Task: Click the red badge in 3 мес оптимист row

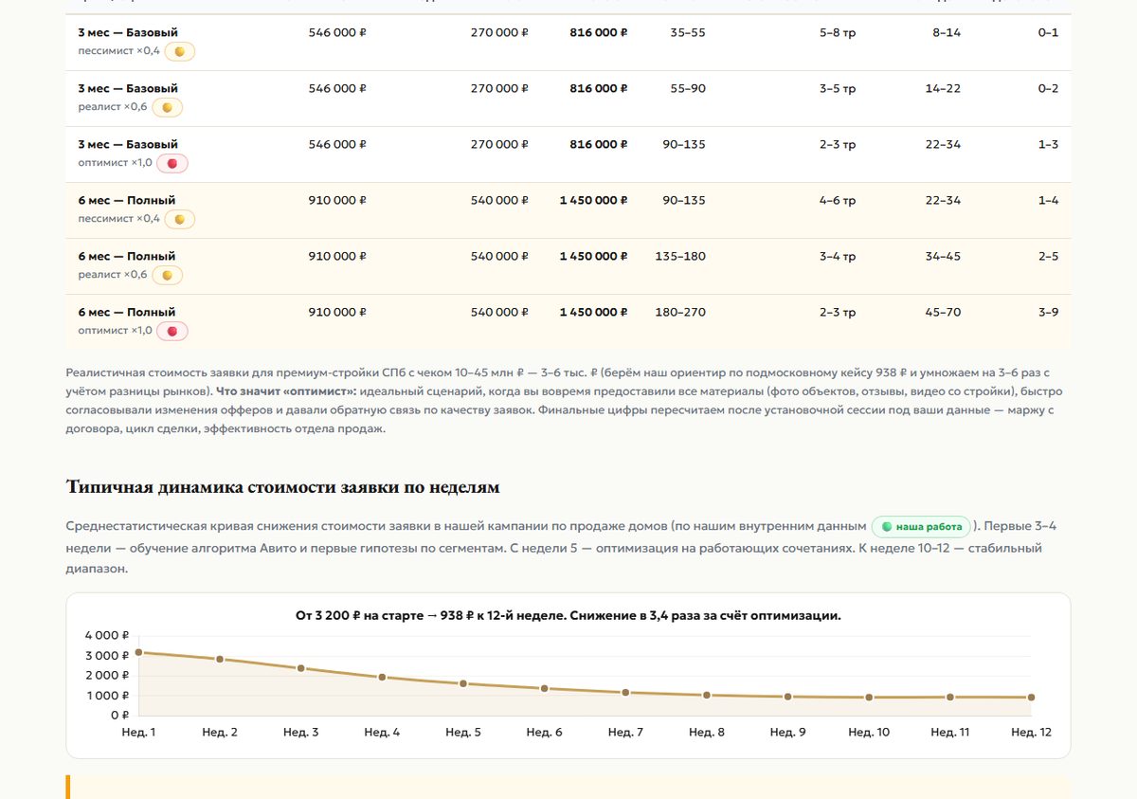Action: (172, 163)
